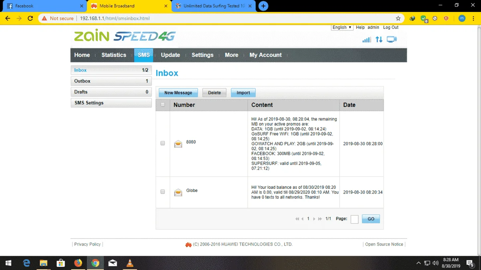This screenshot has width=481, height=270.
Task: Open Firefox from taskbar
Action: [x=78, y=263]
